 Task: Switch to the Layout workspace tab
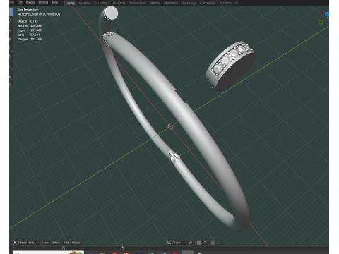pos(70,3)
